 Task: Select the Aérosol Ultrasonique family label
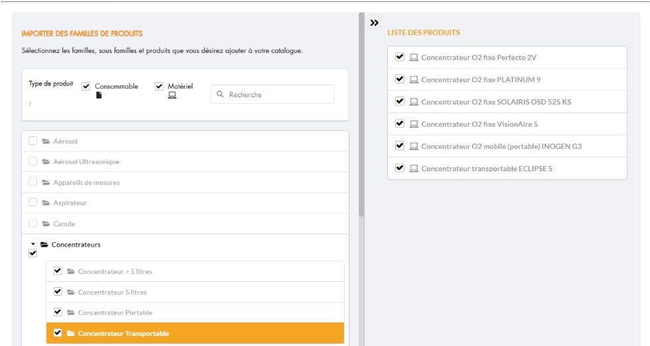(86, 161)
